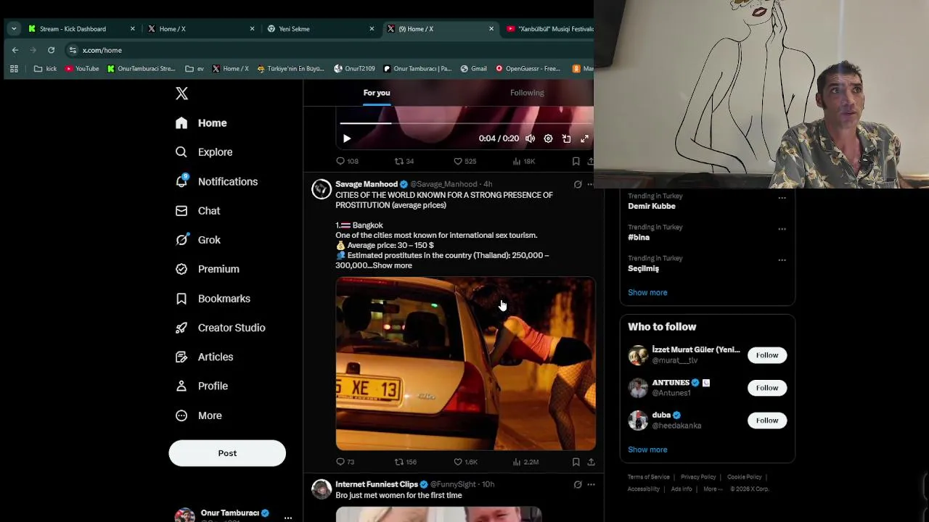Viewport: 929px width, 522px height.
Task: Follow ANTUNES account
Action: coord(767,388)
